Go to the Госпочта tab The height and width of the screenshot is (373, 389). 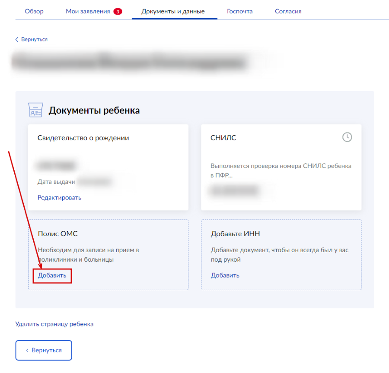239,11
